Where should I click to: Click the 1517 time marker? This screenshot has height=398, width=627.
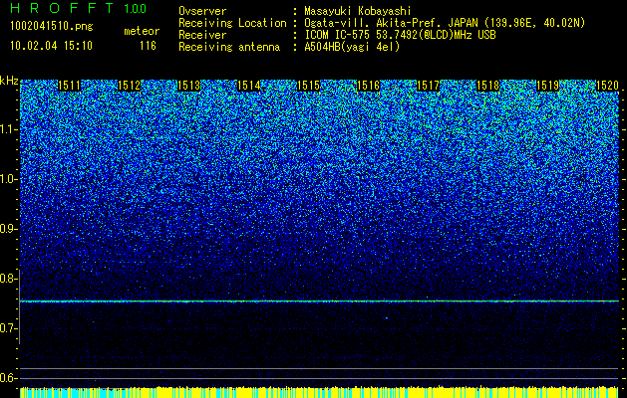(428, 86)
